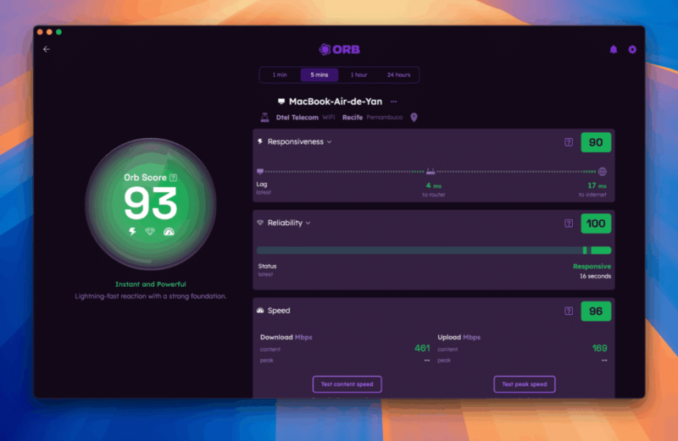The height and width of the screenshot is (441, 678).
Task: Click the reliability status timeline bar
Action: point(434,250)
